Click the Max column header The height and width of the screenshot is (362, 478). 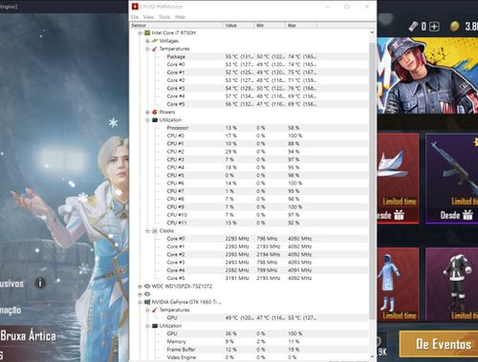[301, 25]
